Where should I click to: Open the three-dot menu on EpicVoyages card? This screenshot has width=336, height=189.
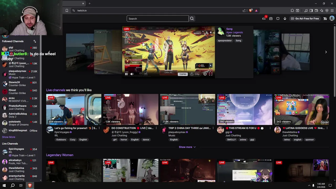pos(99,128)
